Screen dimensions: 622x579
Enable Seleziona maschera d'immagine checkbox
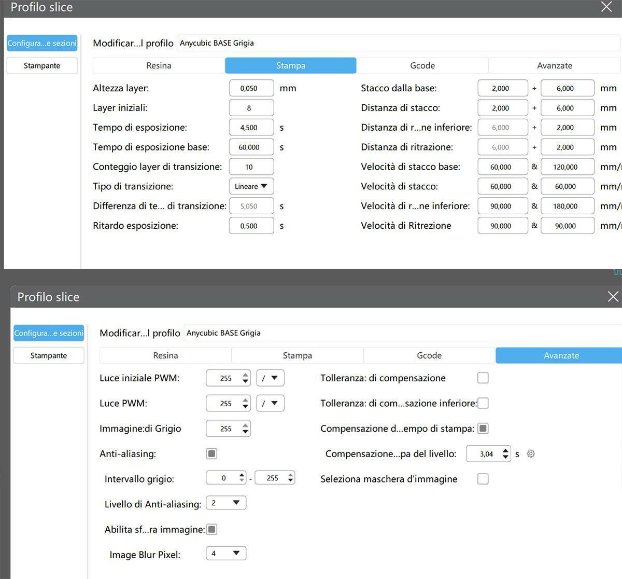click(x=483, y=479)
